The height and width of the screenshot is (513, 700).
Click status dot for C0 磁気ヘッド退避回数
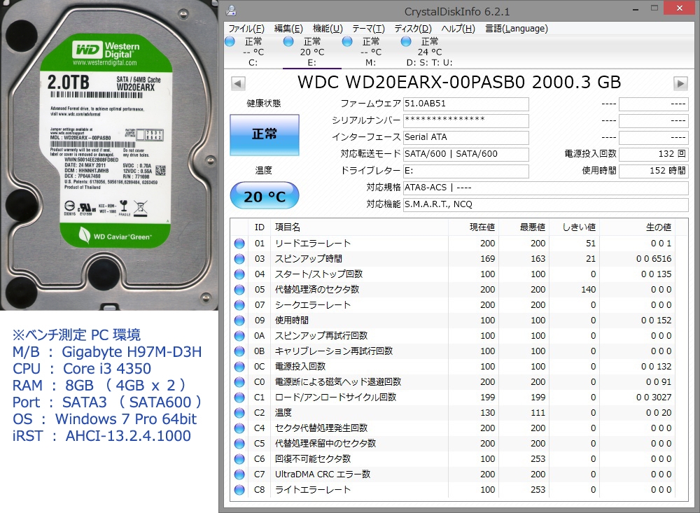[239, 382]
